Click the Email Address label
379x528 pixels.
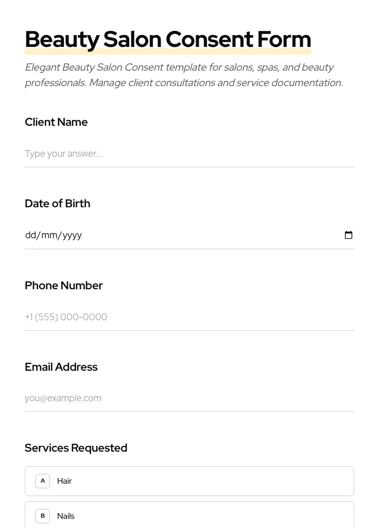click(x=61, y=367)
